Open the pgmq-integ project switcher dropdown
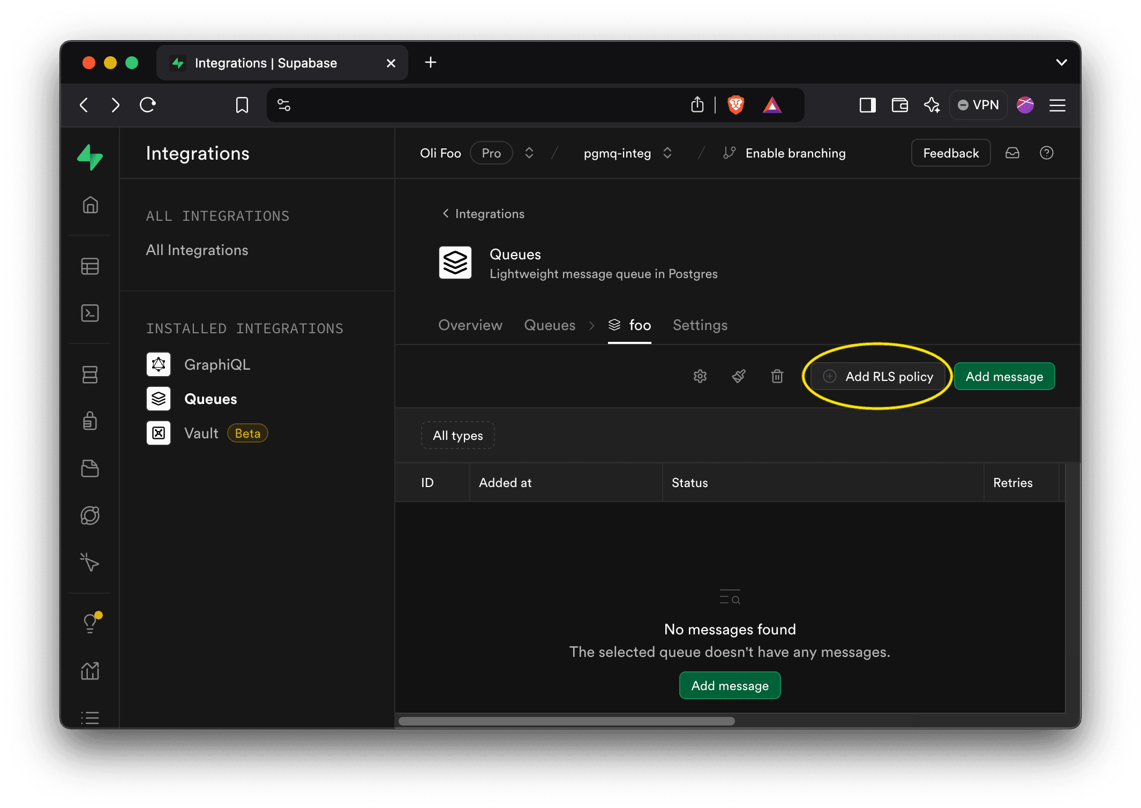 pos(667,153)
